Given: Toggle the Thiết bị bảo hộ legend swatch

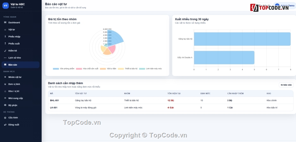Looking at the screenshot, I should [121, 69].
